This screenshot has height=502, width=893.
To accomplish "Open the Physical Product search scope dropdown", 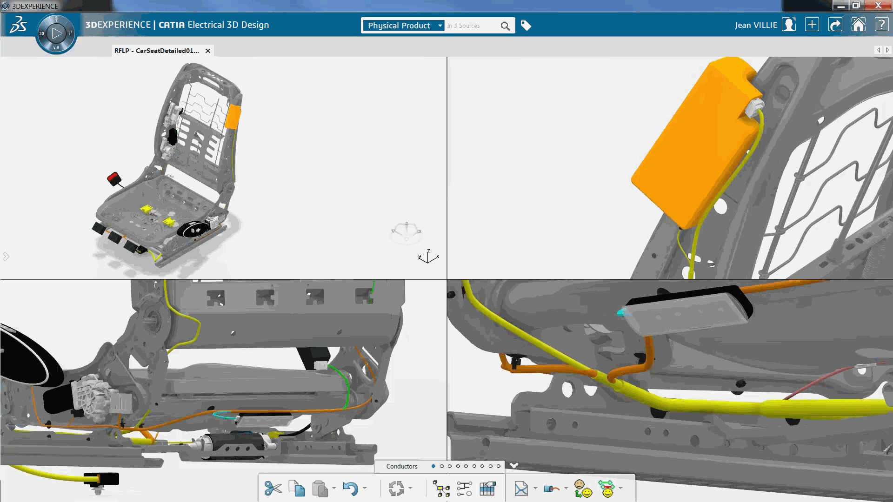I will pos(404,26).
